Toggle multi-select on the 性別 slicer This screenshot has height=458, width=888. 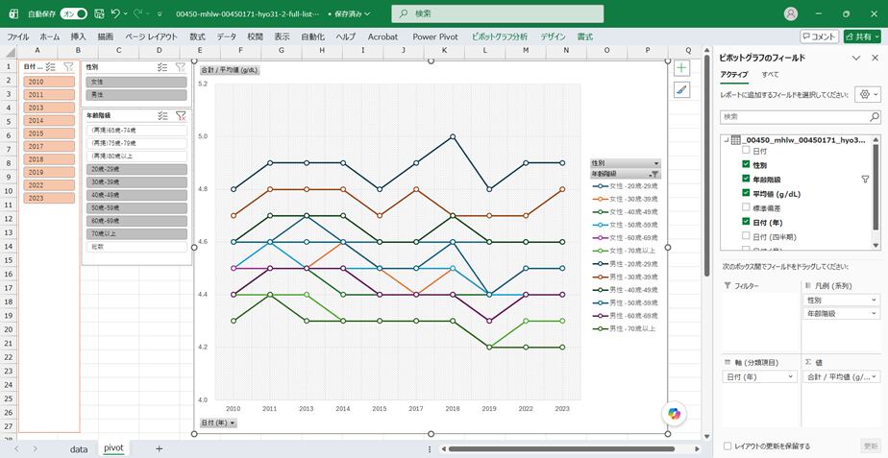pos(162,67)
